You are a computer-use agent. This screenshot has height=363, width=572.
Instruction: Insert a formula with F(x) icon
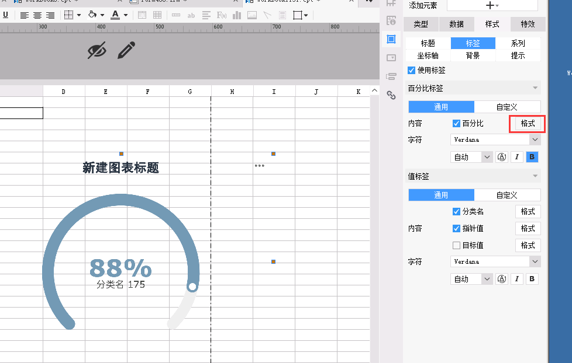pyautogui.click(x=222, y=15)
